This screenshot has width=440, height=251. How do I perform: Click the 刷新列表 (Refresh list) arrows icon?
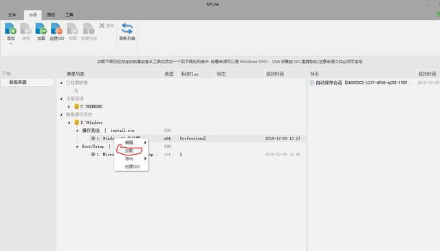pos(127,29)
